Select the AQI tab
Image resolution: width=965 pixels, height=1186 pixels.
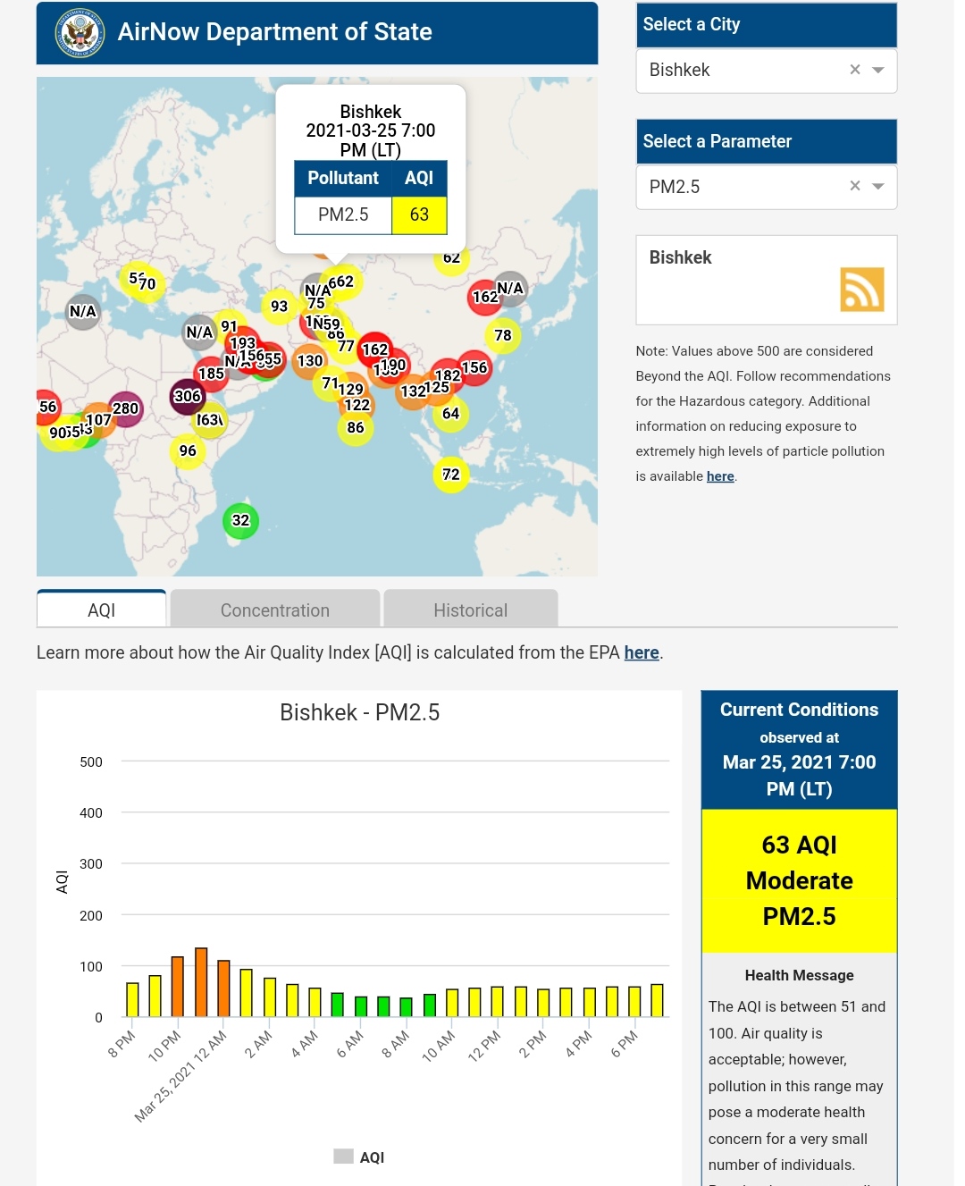tap(101, 610)
